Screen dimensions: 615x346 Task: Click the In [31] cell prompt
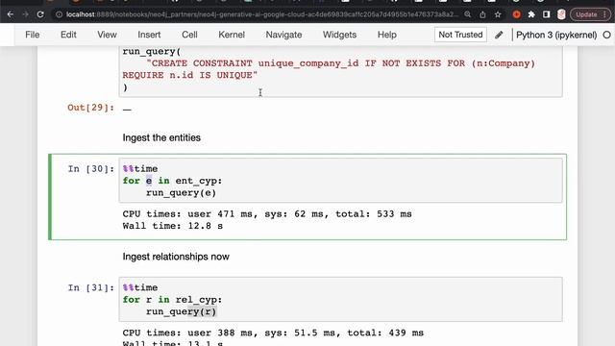[91, 287]
